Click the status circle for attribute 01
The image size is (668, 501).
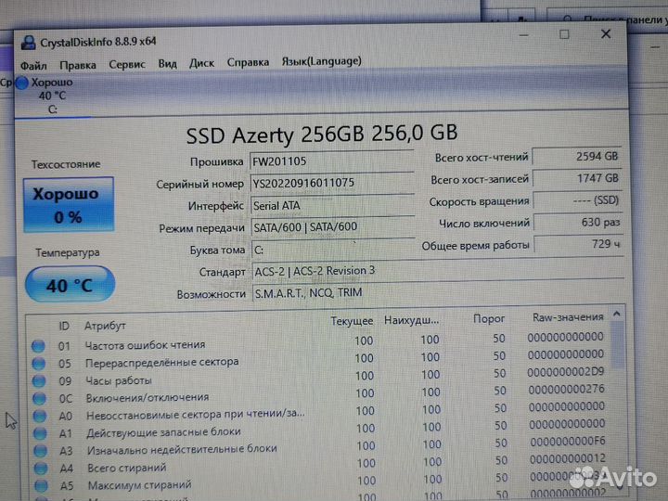click(38, 346)
